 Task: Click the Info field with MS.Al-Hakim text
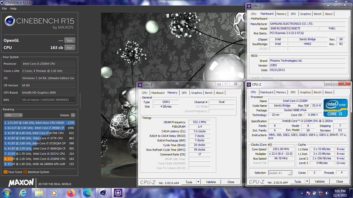pos(48,100)
